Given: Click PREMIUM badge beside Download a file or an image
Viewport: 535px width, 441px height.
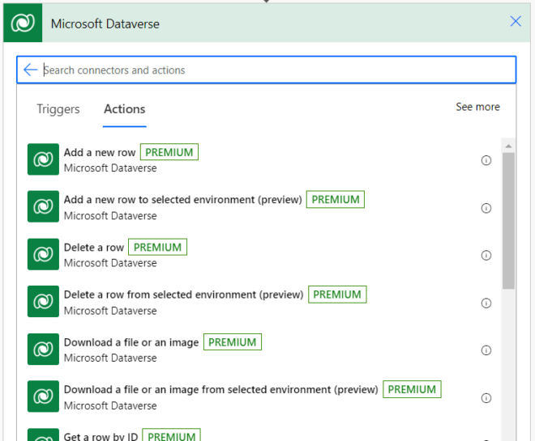Looking at the screenshot, I should click(233, 342).
